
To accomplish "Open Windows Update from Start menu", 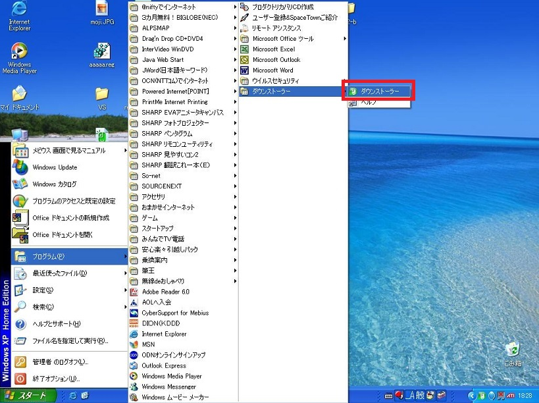I will coord(55,167).
